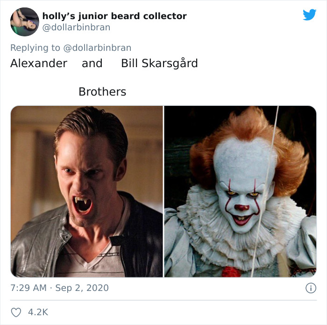Viewport: 327px width, 325px height.
Task: Click the word Alexander in tweet
Action: pyautogui.click(x=39, y=63)
